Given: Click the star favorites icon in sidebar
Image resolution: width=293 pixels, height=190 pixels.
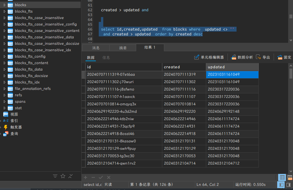Looking at the screenshot, I should coord(63,176).
